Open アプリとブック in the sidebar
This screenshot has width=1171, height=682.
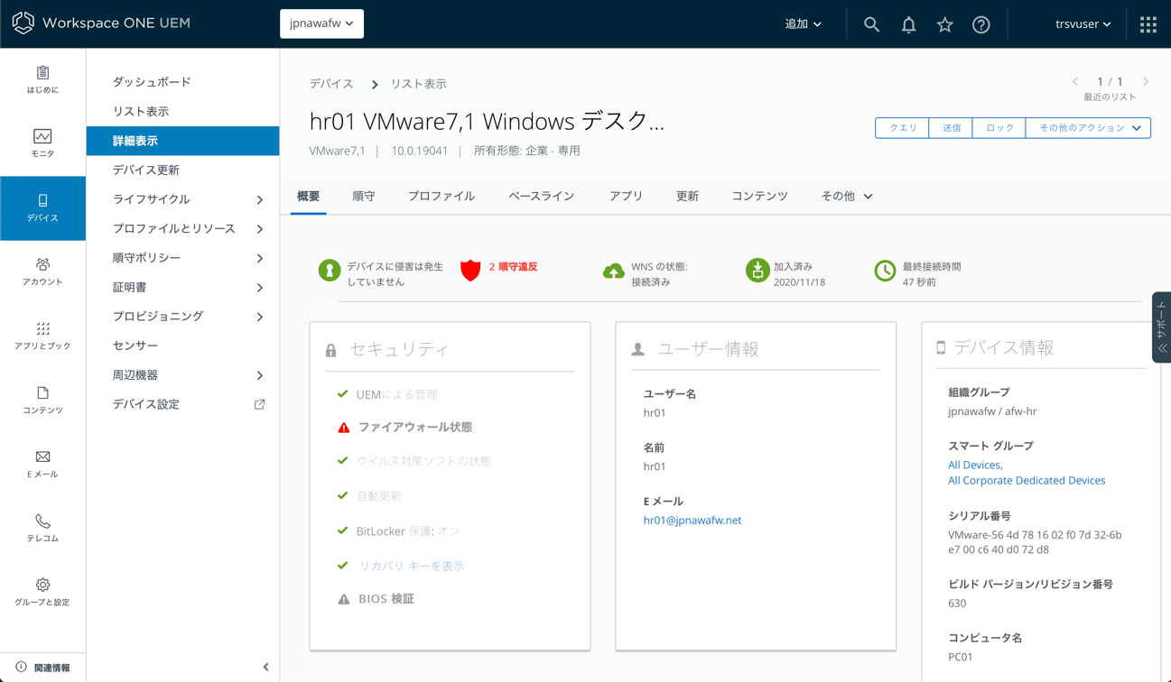pyautogui.click(x=42, y=336)
